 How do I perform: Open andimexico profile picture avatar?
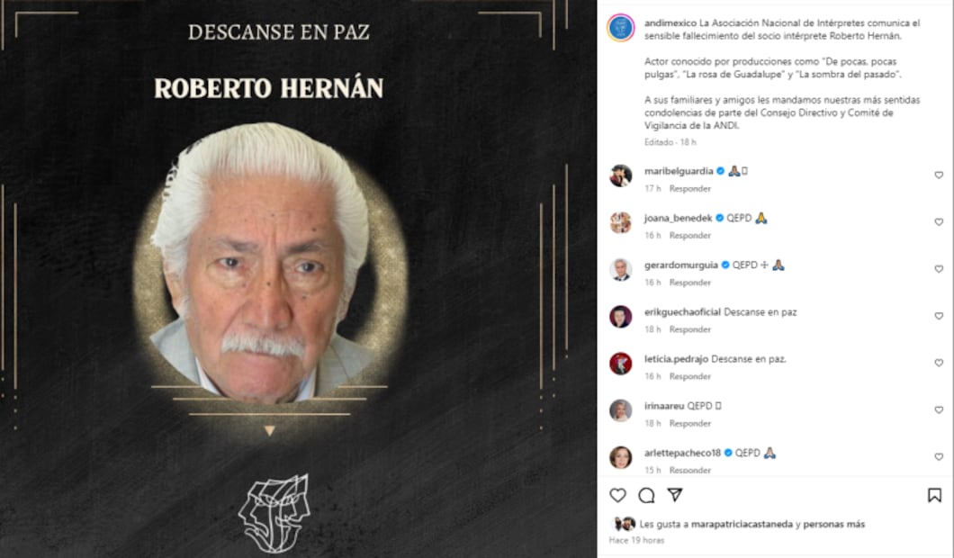(621, 28)
